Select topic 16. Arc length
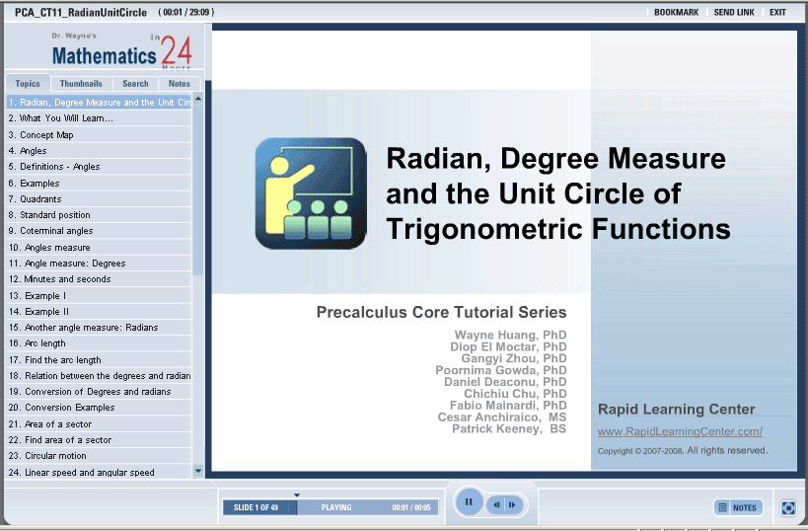Screen dimensions: 808x531 click(x=99, y=343)
